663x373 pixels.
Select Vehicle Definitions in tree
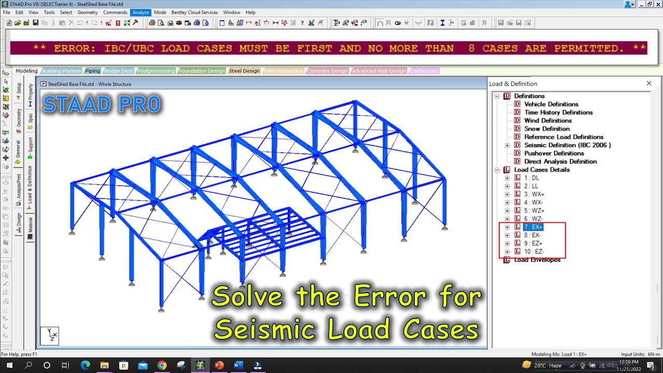(x=551, y=104)
